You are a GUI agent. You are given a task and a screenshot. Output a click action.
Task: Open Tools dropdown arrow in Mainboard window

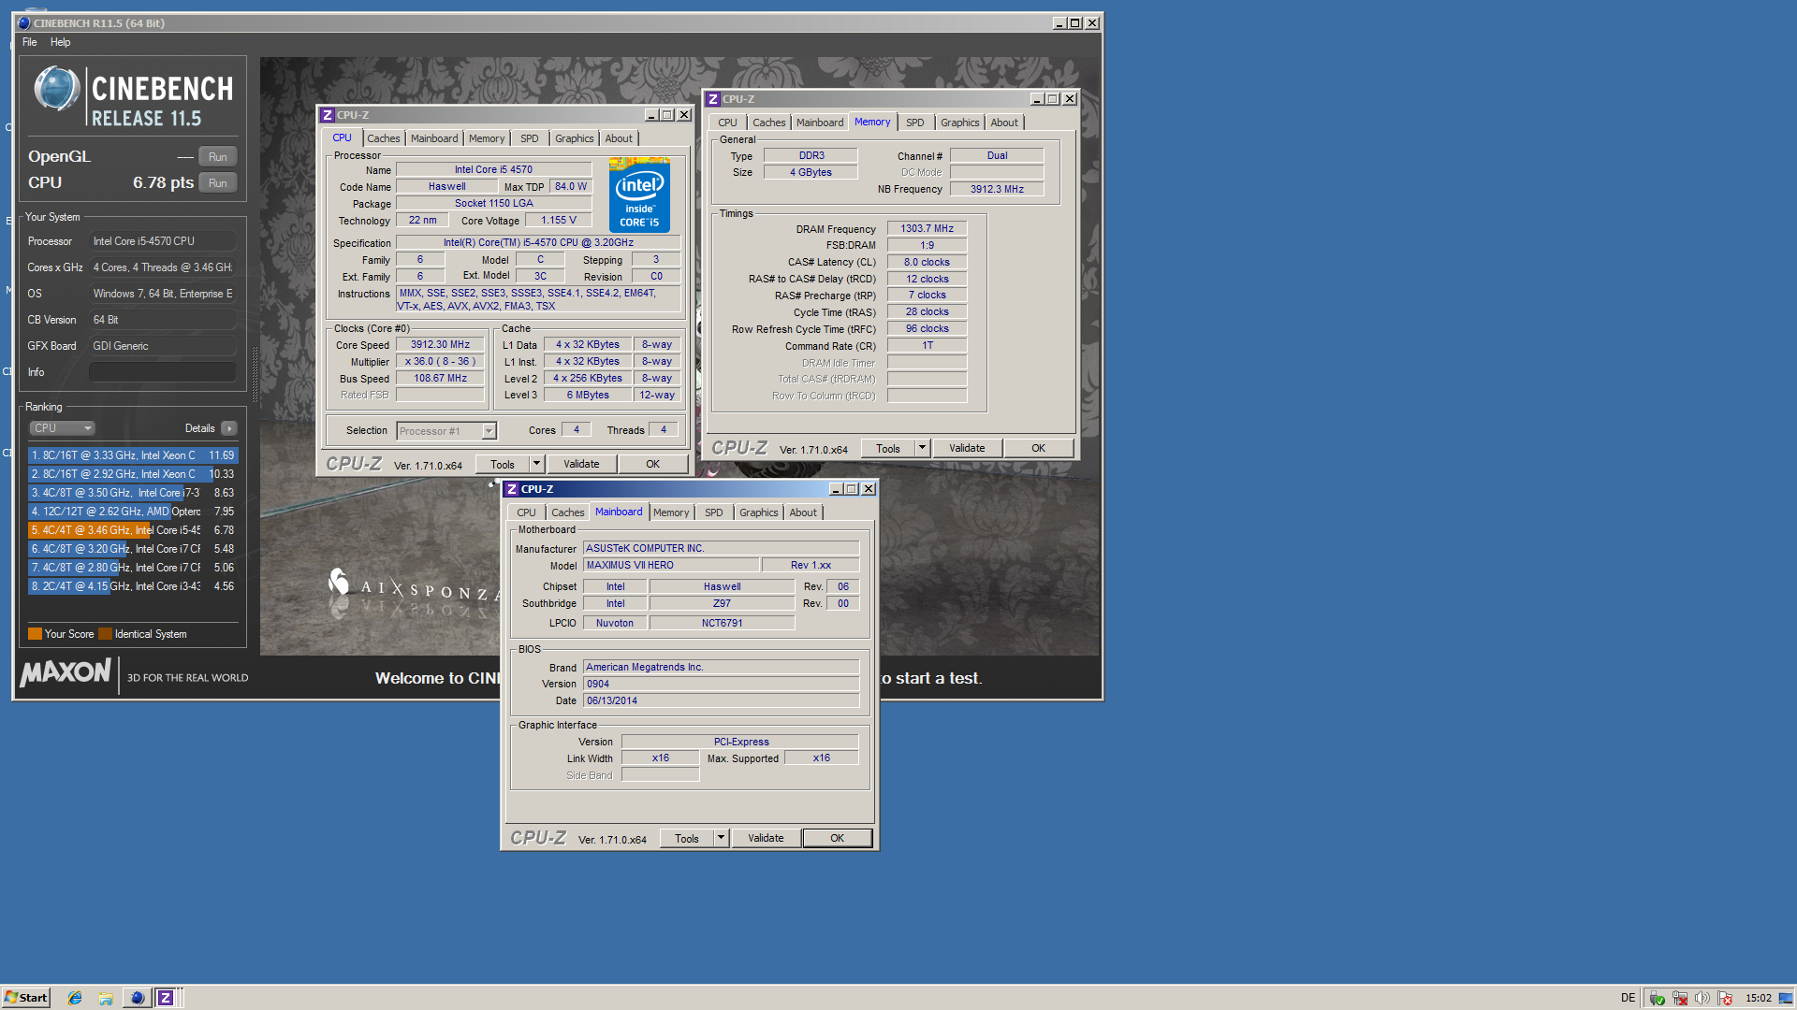(x=721, y=838)
